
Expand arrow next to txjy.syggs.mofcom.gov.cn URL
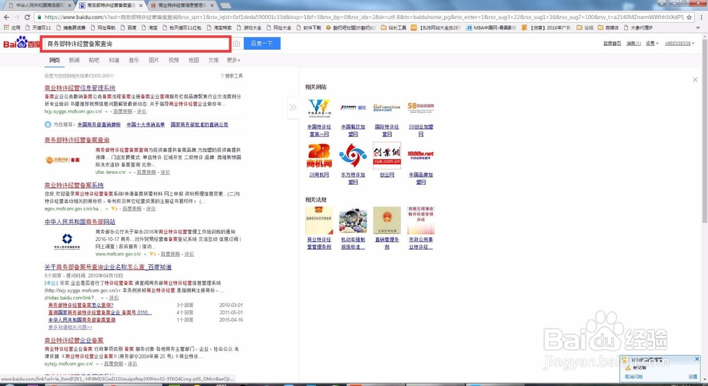pyautogui.click(x=107, y=112)
